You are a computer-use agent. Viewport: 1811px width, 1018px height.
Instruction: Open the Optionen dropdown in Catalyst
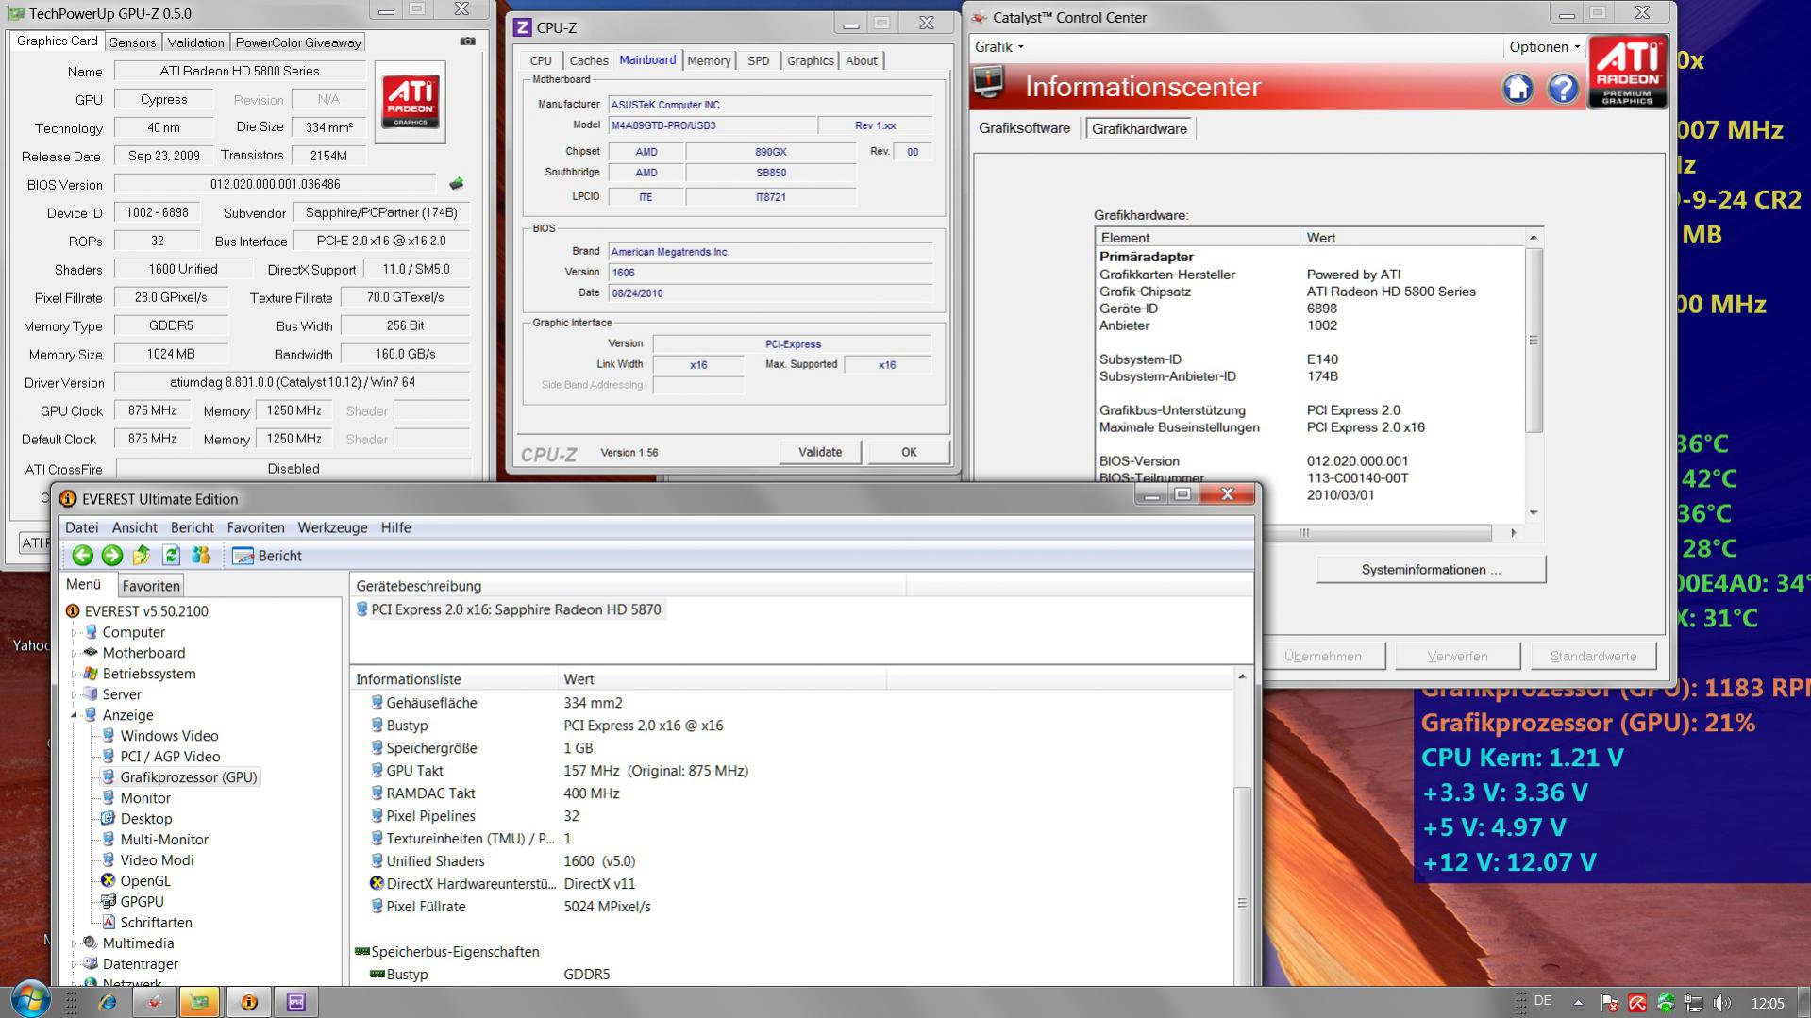pos(1544,47)
